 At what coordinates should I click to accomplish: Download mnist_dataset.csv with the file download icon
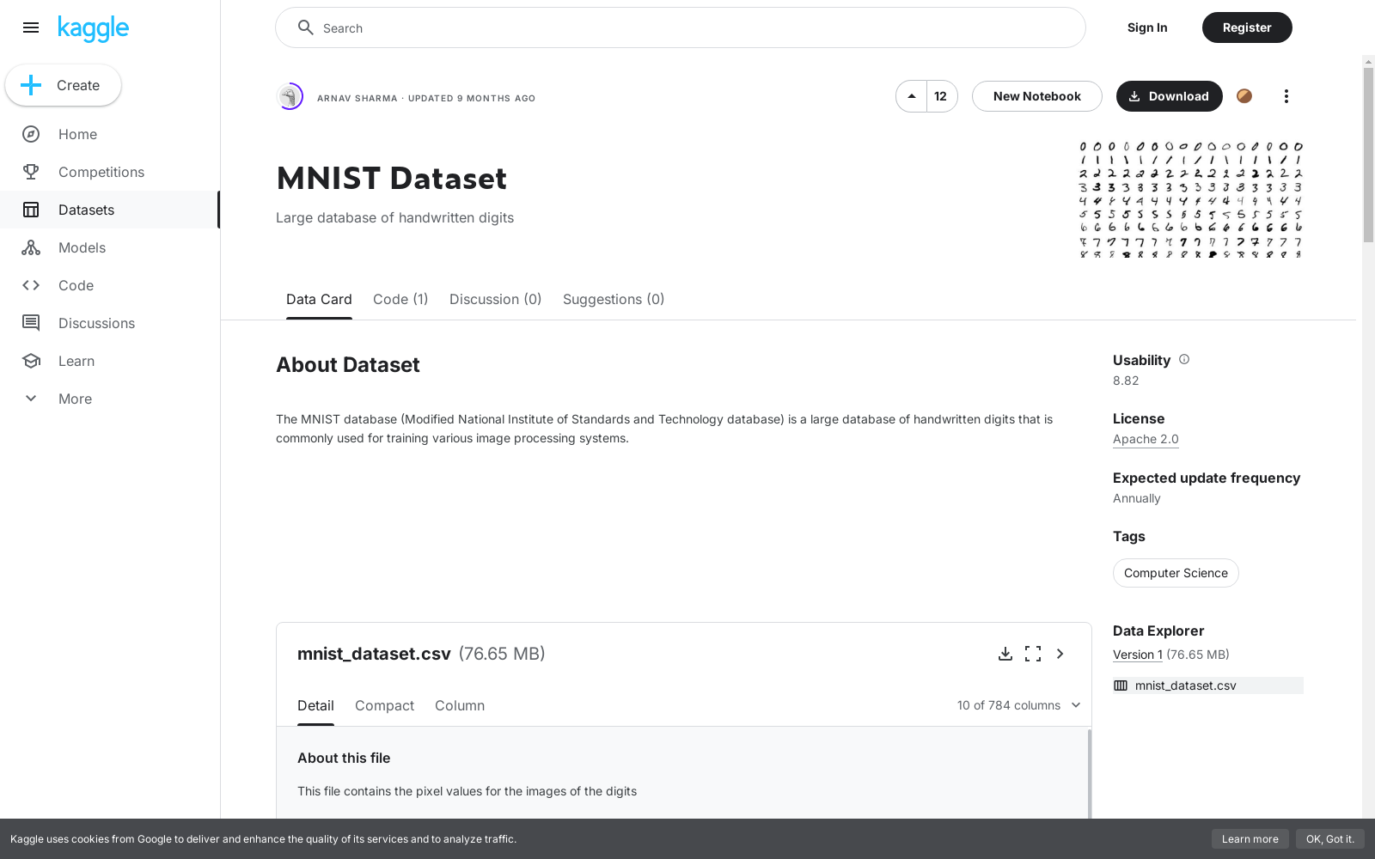pos(1005,654)
